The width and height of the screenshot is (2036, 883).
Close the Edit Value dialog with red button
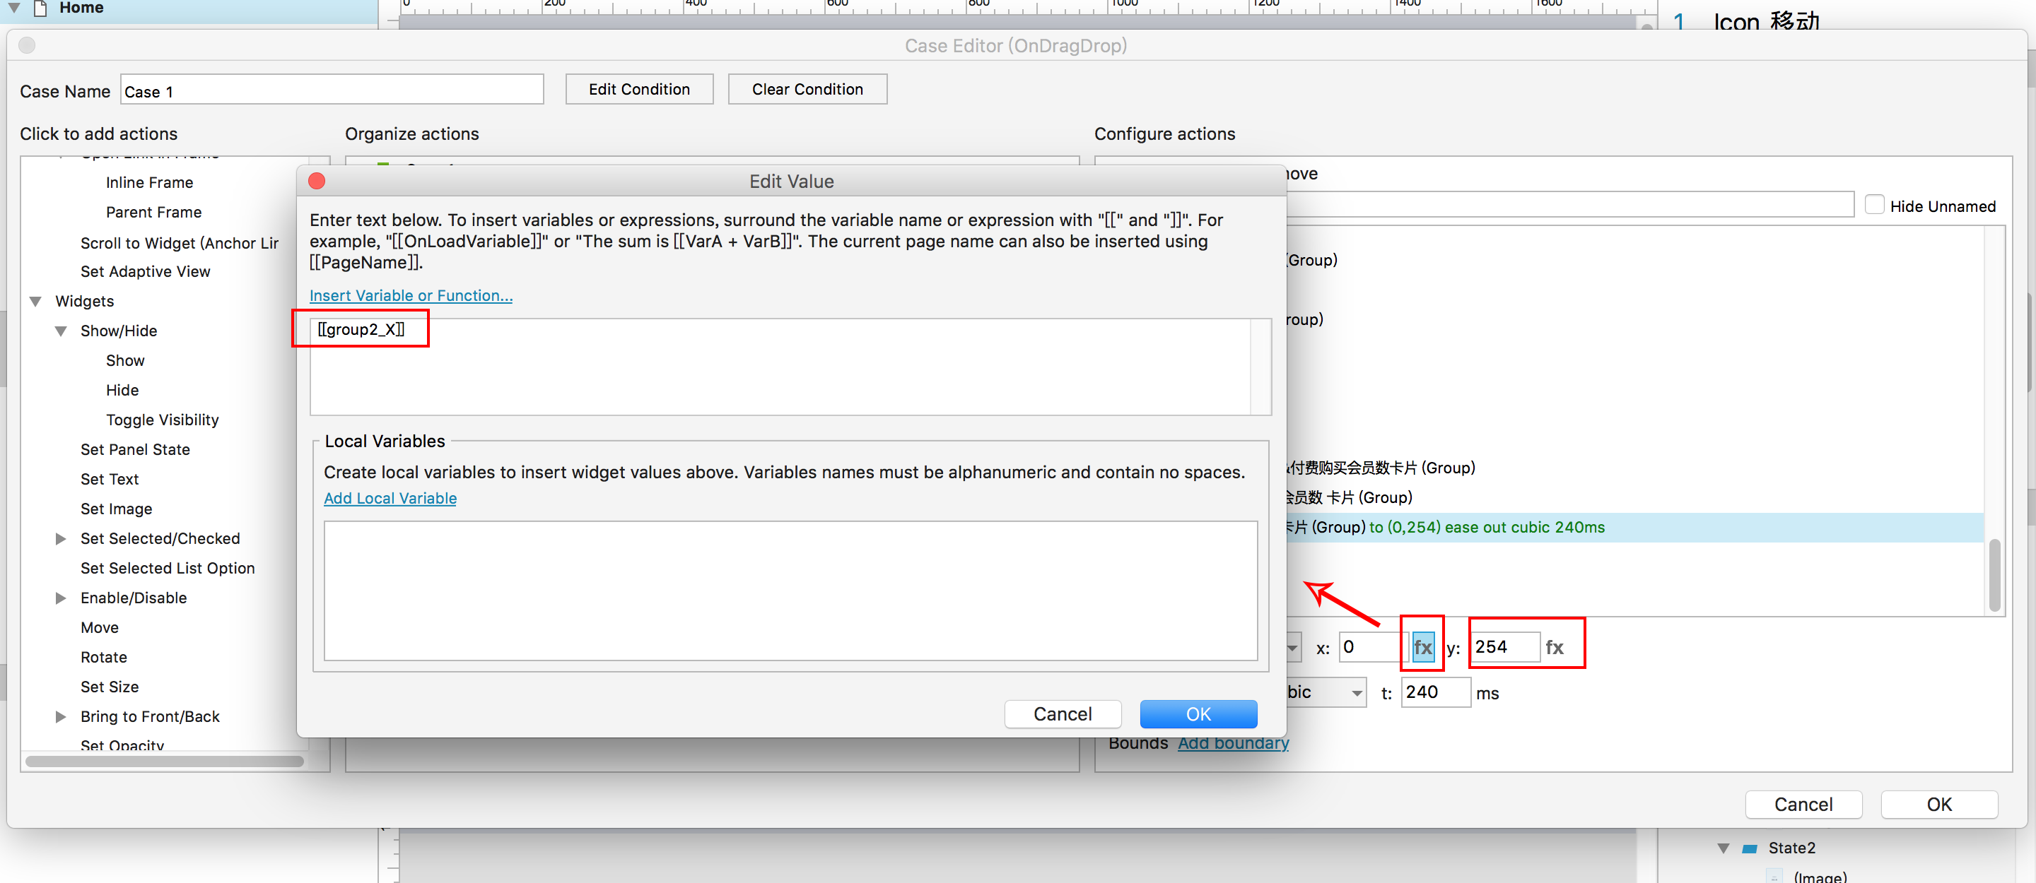317,181
